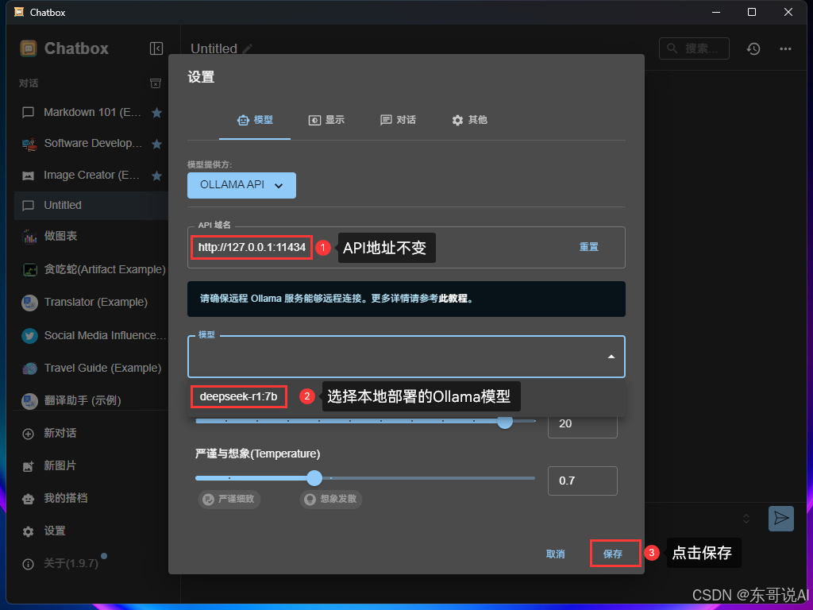Switch to the 对话 settings tab
The height and width of the screenshot is (610, 813).
398,120
